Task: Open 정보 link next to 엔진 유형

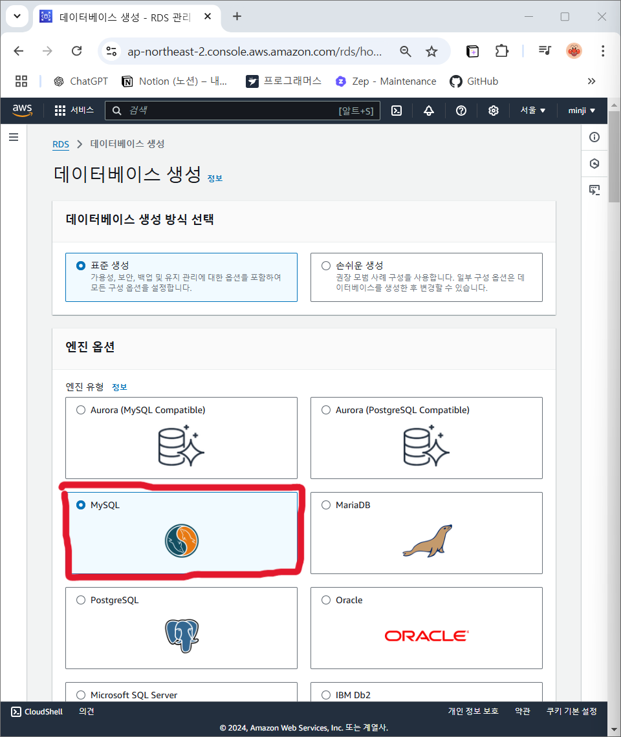Action: coord(120,387)
